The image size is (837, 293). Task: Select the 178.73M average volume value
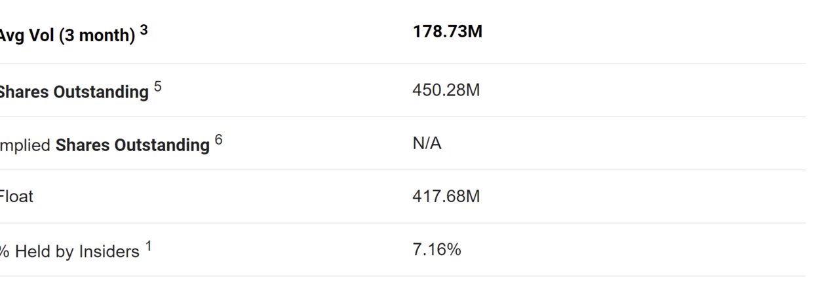(447, 32)
